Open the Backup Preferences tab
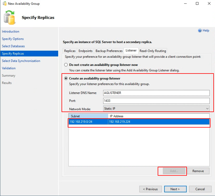Screen dimensions: 215x196 tap(109, 51)
